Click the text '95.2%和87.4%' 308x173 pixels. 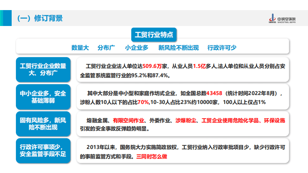pyautogui.click(x=150, y=76)
